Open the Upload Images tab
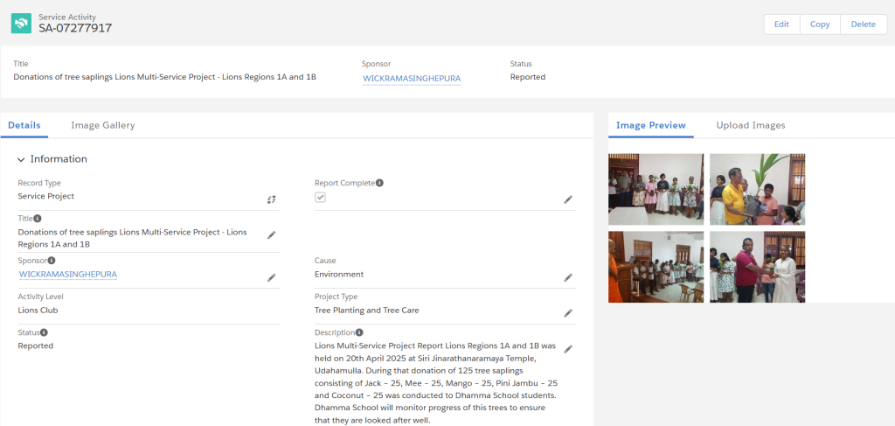895x426 pixels. [x=751, y=125]
